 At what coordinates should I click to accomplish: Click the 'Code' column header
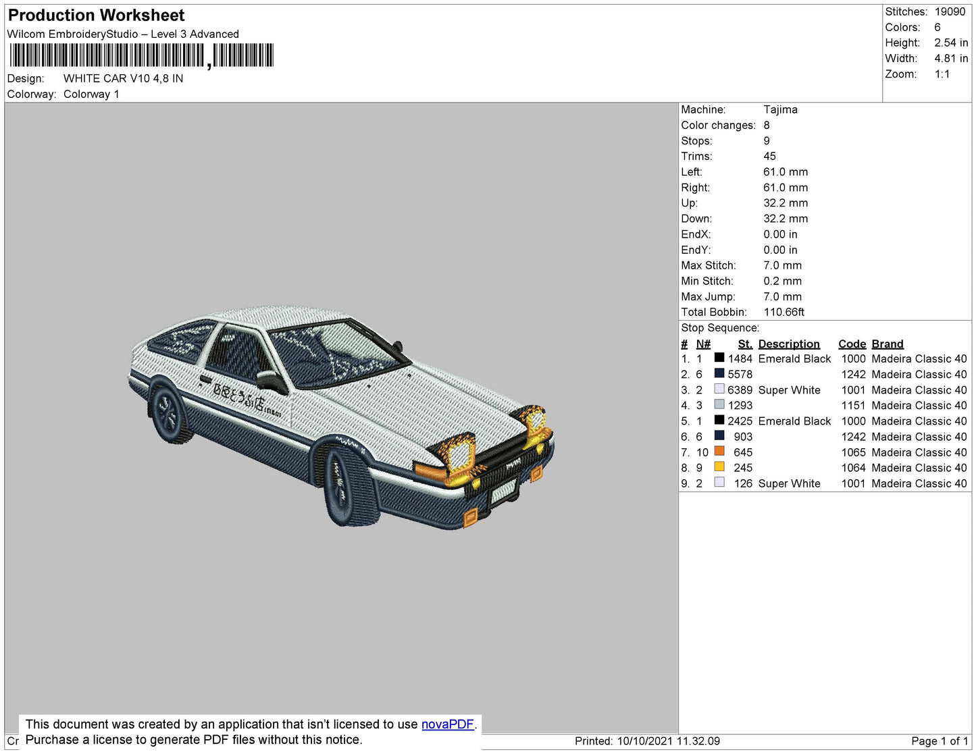coord(852,344)
